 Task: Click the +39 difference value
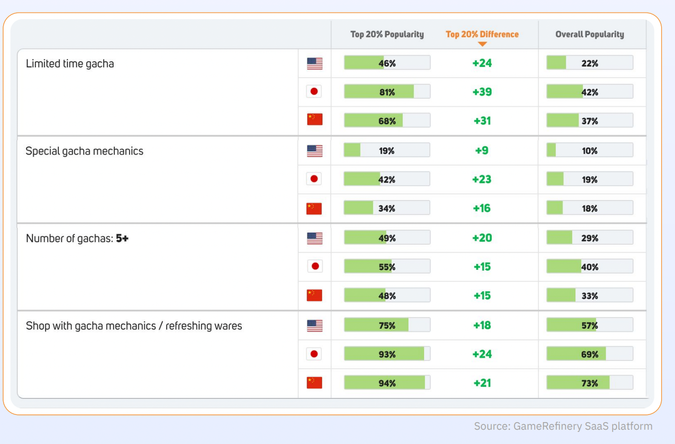pyautogui.click(x=482, y=92)
